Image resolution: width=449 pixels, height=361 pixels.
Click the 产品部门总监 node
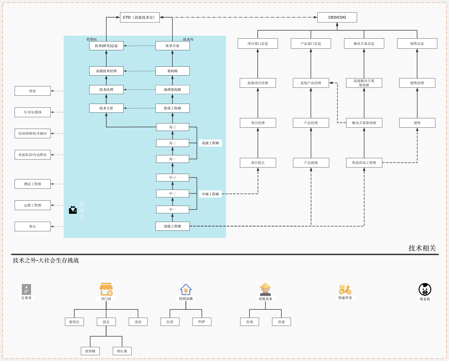pos(311,44)
